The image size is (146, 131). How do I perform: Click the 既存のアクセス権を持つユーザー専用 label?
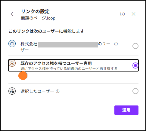pyautogui.click(x=56, y=63)
